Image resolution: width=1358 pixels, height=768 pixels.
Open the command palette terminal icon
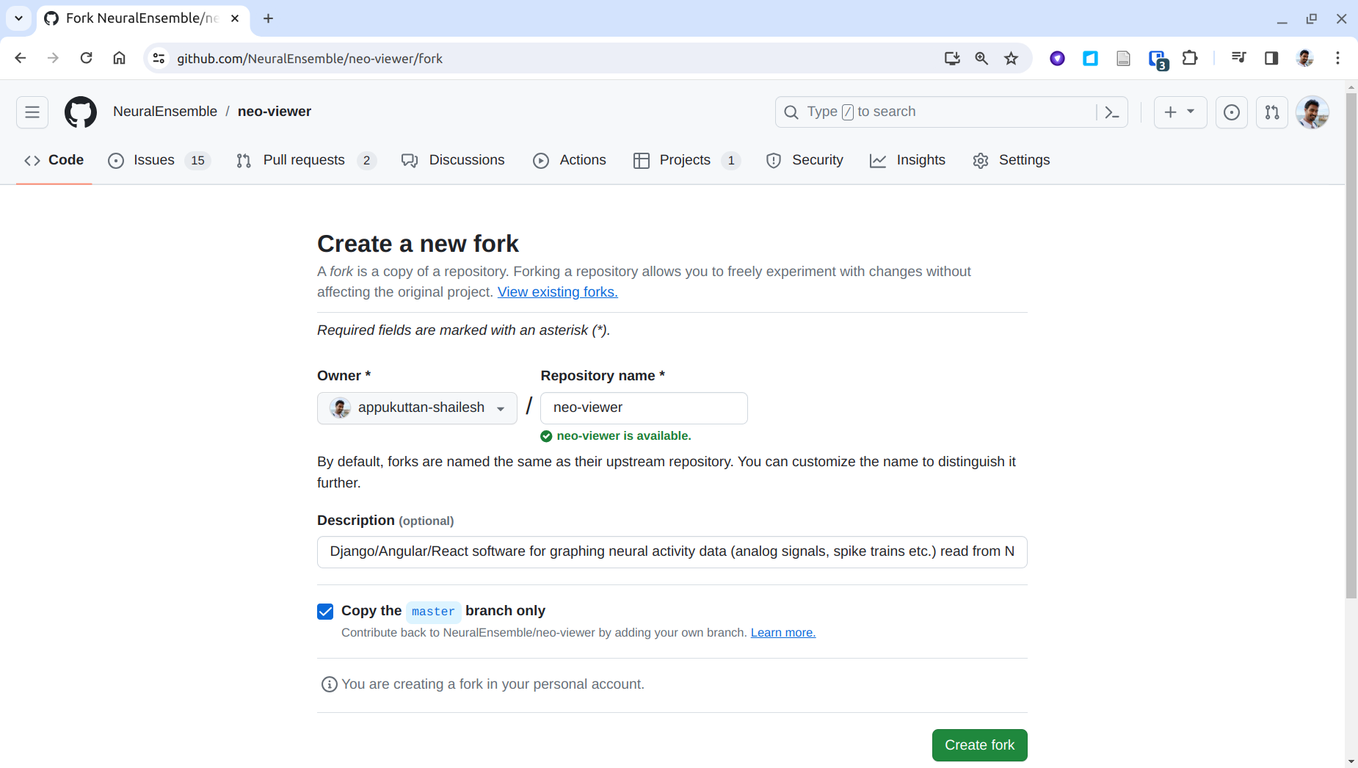(1112, 112)
